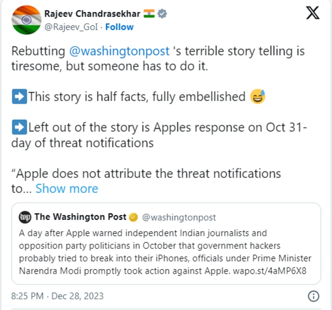332x310 pixels.
Task: Click the blue verified badge beside Rajeev Chandrasekhar
Action: pyautogui.click(x=163, y=14)
